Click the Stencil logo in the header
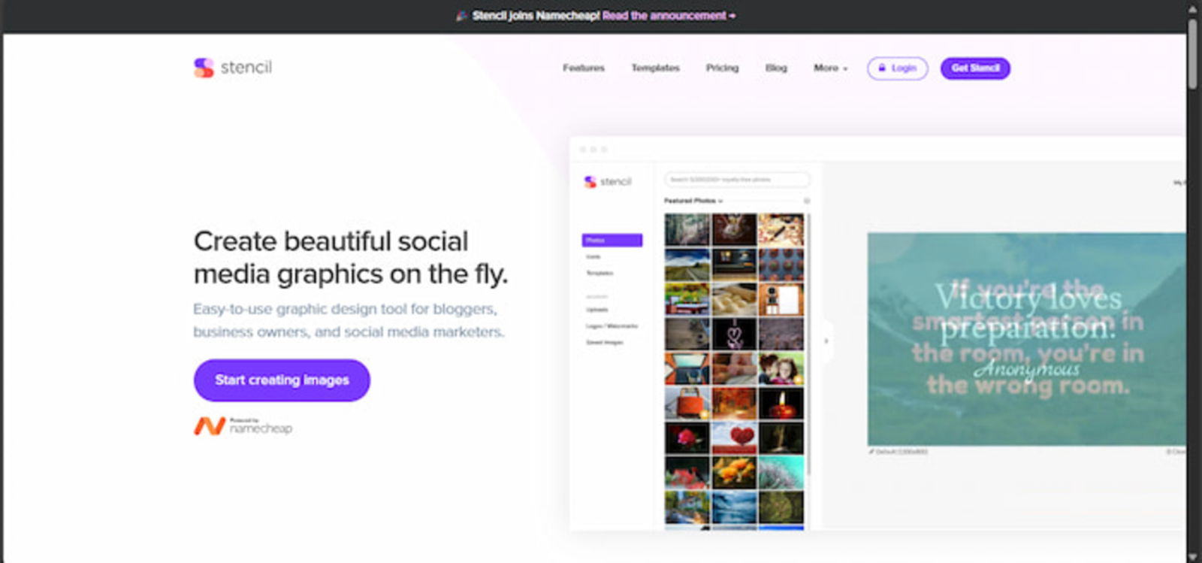1202x563 pixels. [233, 68]
